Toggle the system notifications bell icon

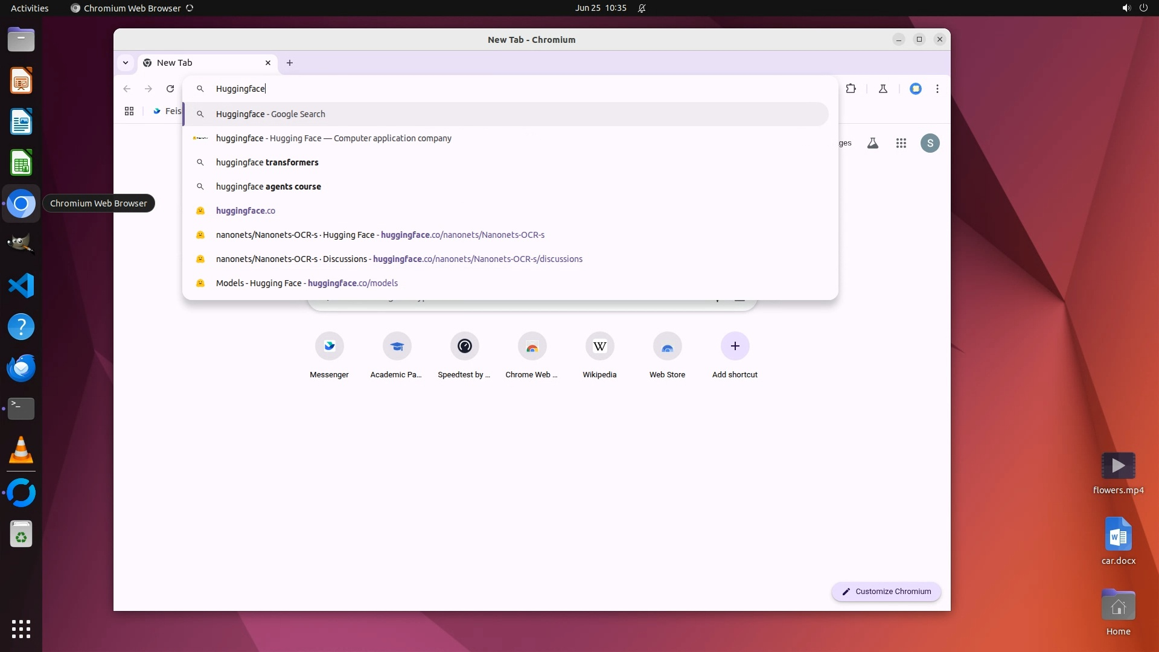(642, 8)
